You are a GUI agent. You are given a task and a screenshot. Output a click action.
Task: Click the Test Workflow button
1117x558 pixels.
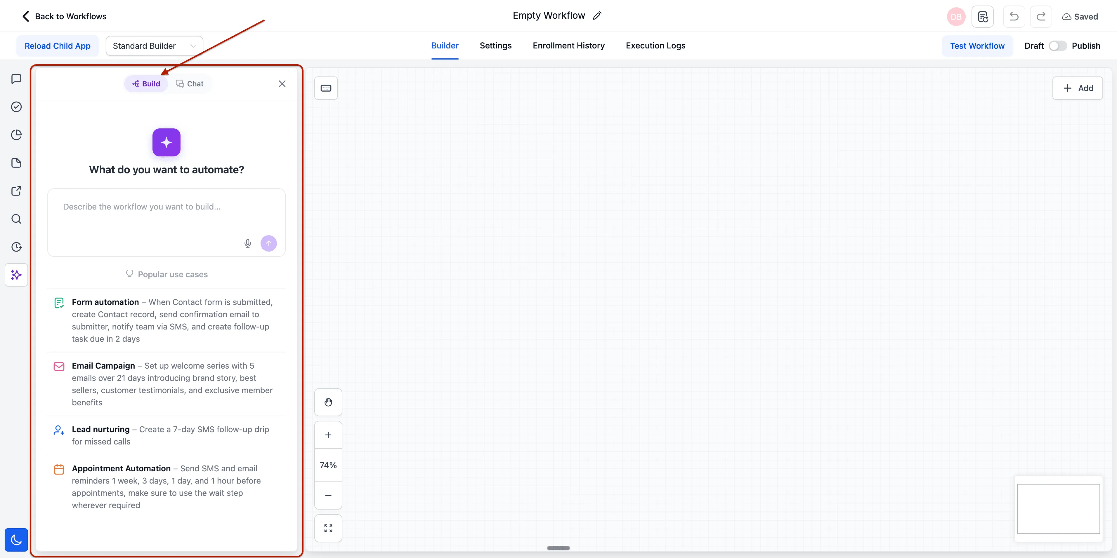pyautogui.click(x=977, y=46)
